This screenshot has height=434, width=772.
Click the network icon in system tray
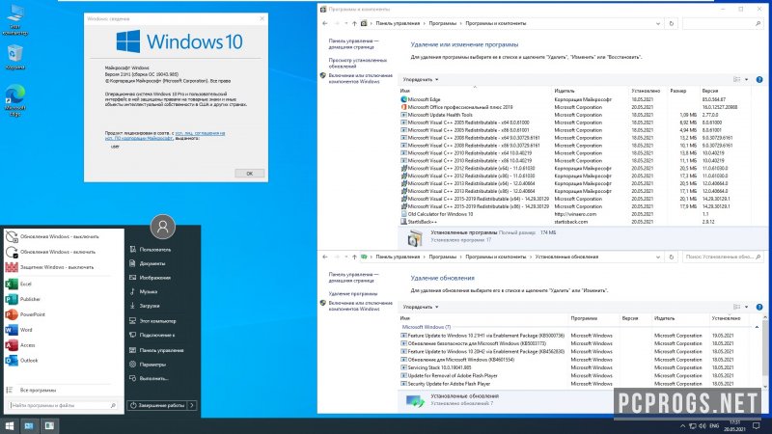click(x=692, y=425)
